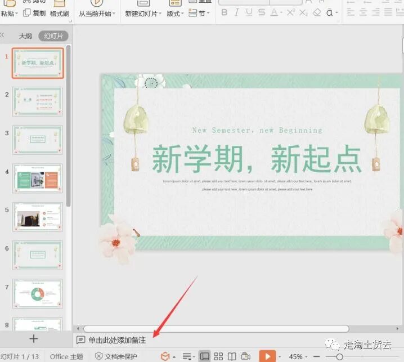Image resolution: width=404 pixels, height=362 pixels.
Task: Click the font name combo box
Action: coord(244,2)
